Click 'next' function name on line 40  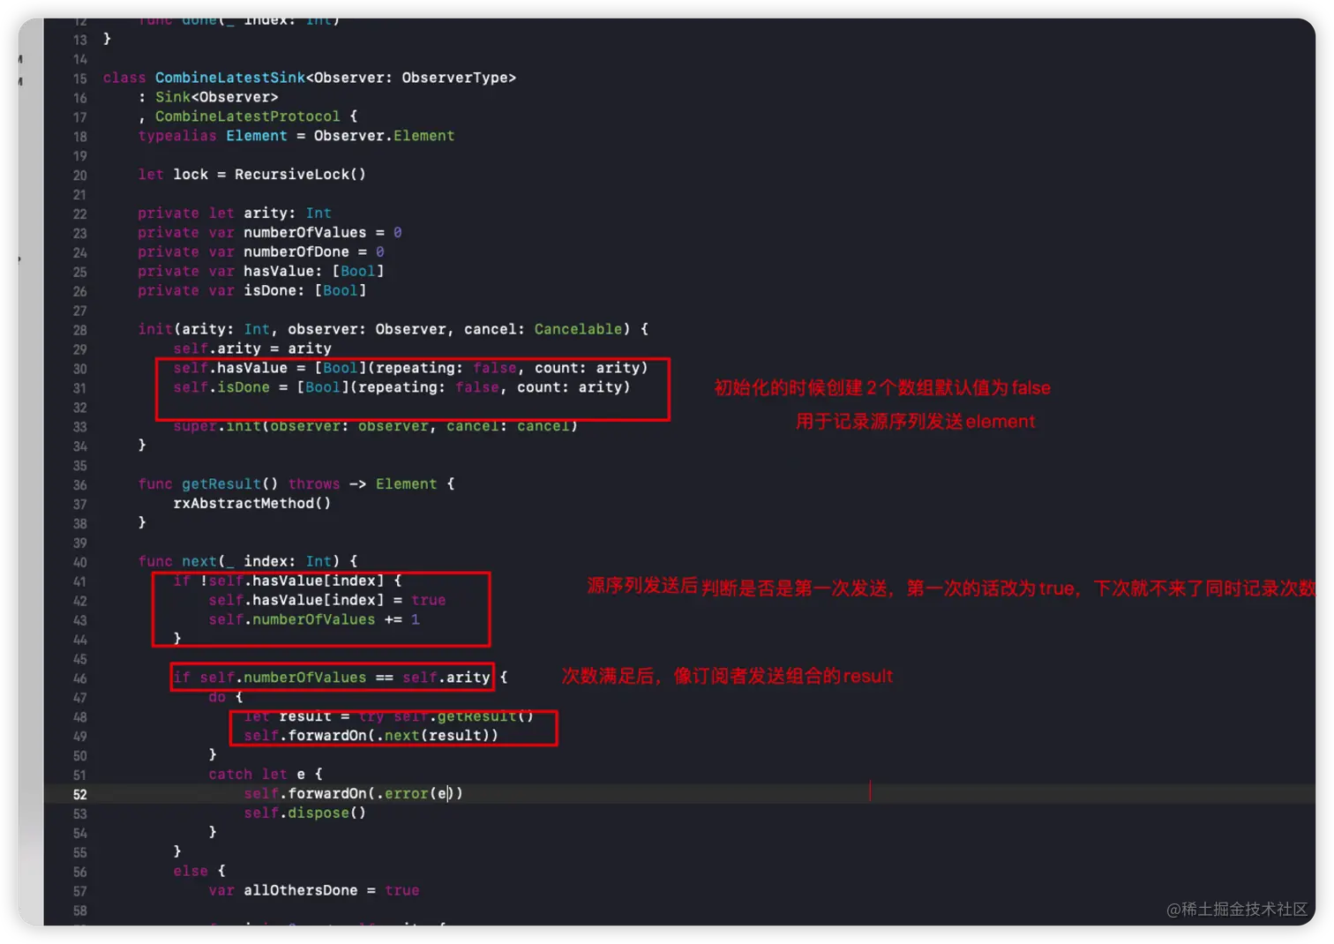click(199, 561)
